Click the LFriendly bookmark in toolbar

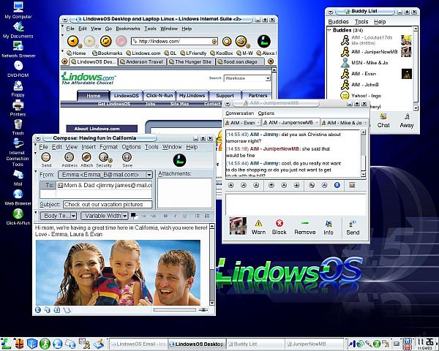tap(193, 53)
